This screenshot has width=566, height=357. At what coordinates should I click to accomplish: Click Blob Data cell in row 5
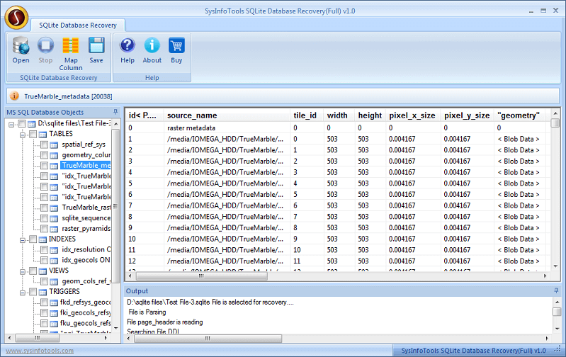pos(519,183)
